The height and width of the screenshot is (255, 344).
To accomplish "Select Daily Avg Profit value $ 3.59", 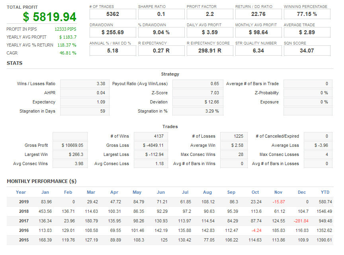I will point(210,32).
